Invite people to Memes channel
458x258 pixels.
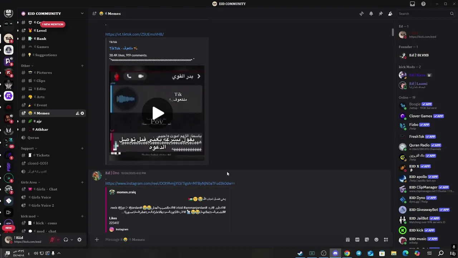tap(77, 113)
